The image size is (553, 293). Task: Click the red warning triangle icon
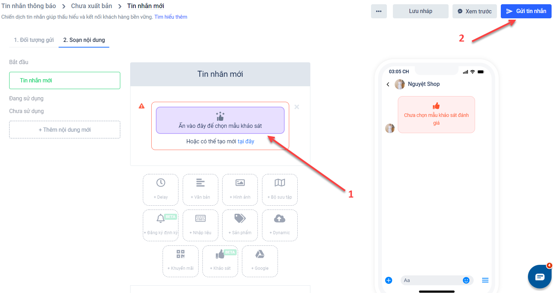tap(142, 106)
